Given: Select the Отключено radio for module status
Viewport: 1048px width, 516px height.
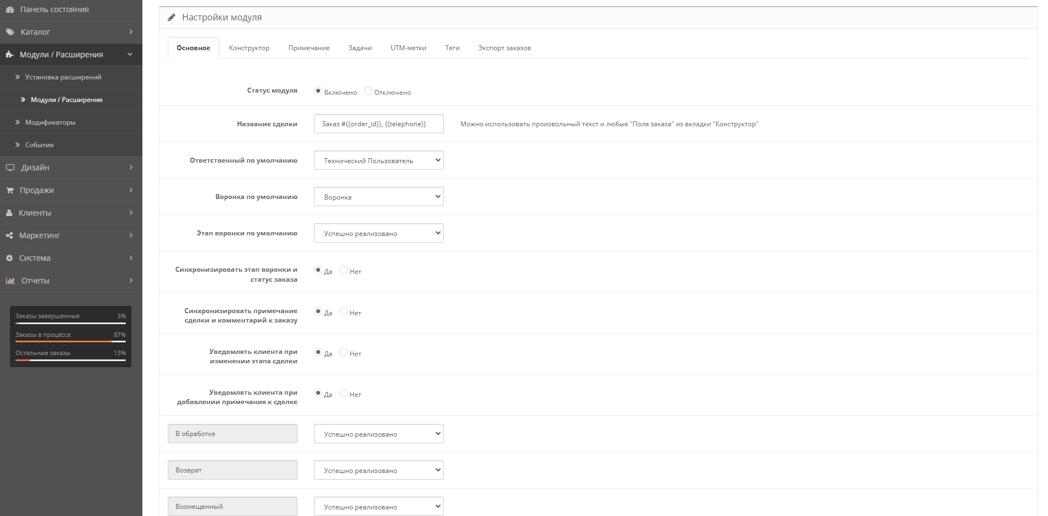Looking at the screenshot, I should pyautogui.click(x=368, y=91).
